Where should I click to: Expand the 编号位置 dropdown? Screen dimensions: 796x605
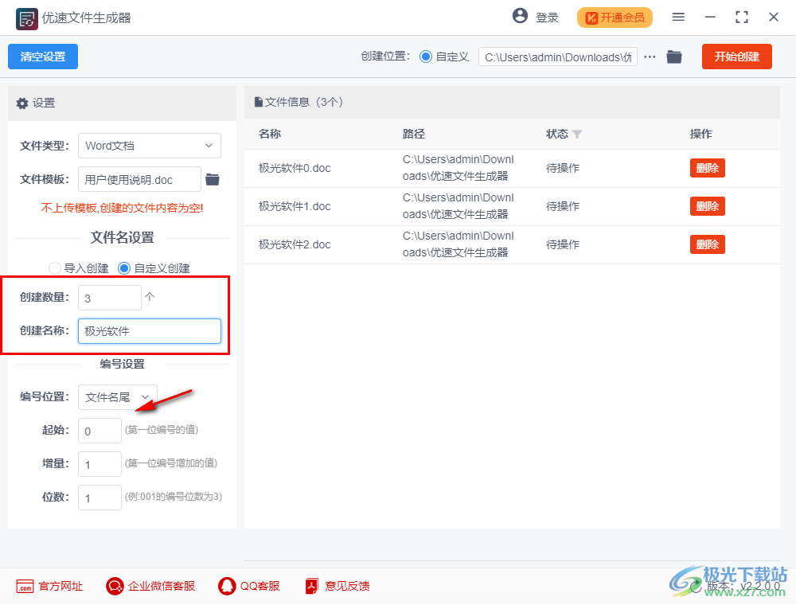pyautogui.click(x=117, y=396)
